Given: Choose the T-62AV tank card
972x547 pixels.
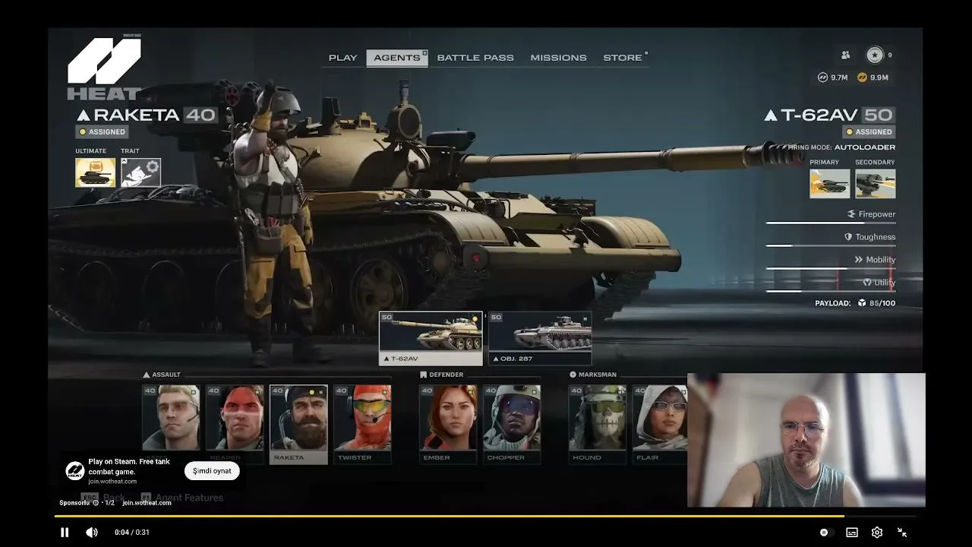Looking at the screenshot, I should (431, 339).
